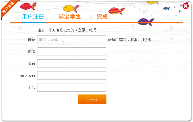
Task: Select the 密码 input field
Action: click(x=72, y=64)
